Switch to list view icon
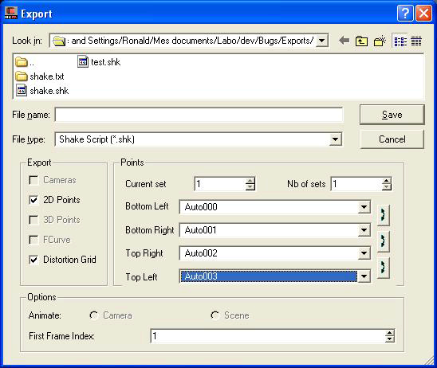The image size is (437, 368). point(400,41)
